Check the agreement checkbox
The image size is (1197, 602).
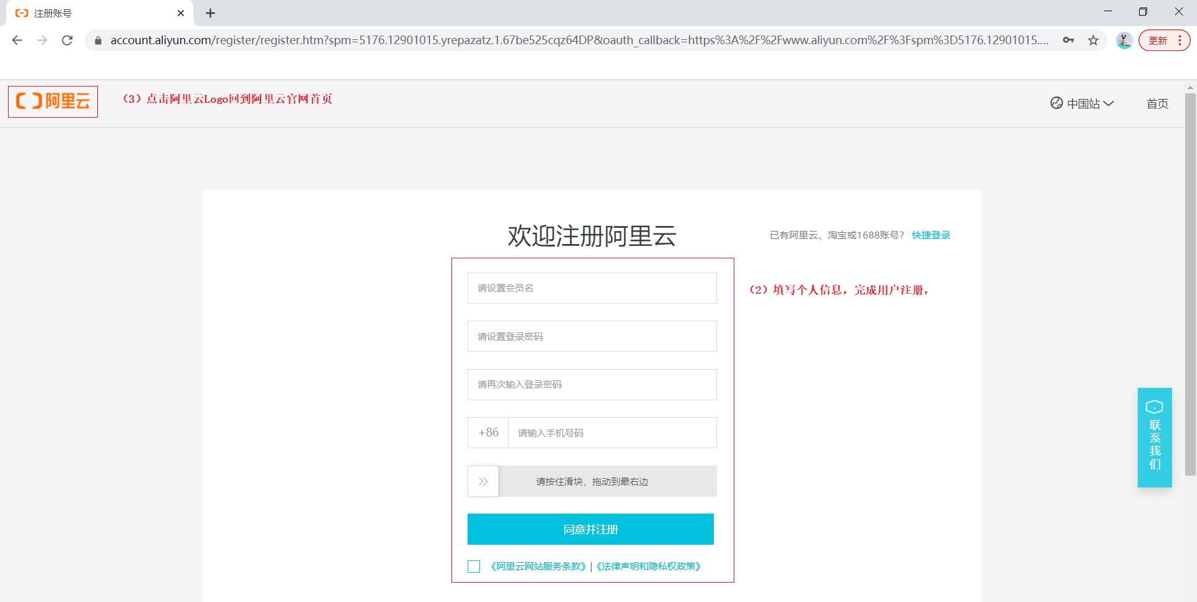pos(474,567)
